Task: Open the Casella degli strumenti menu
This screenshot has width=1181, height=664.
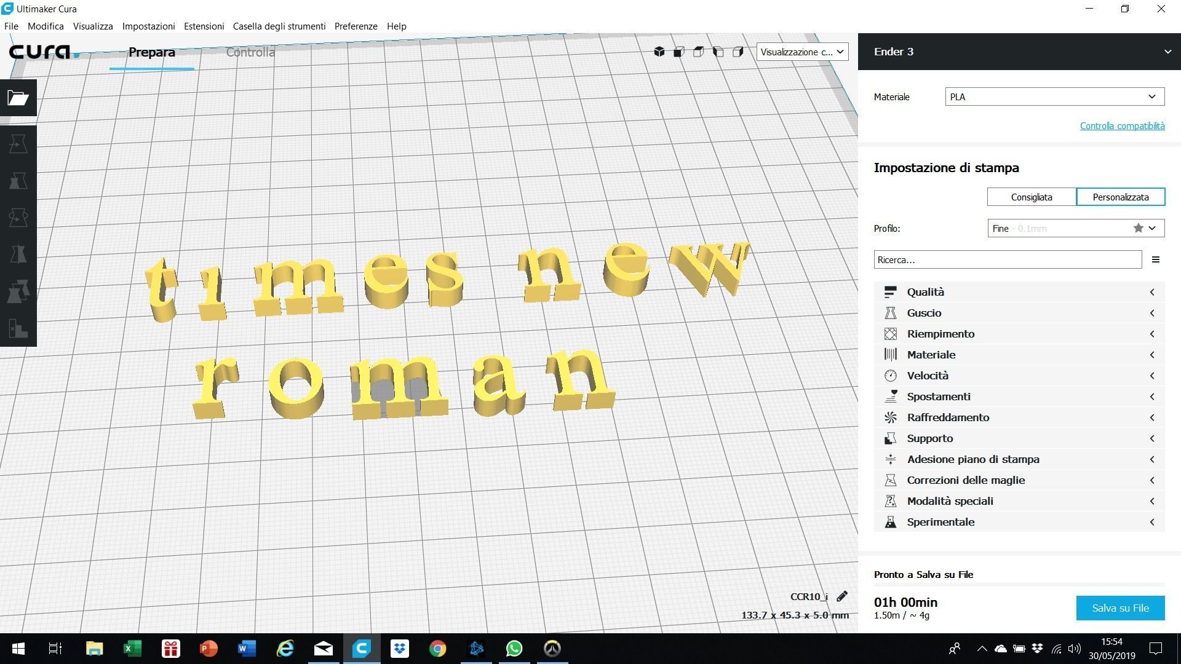Action: [x=279, y=26]
